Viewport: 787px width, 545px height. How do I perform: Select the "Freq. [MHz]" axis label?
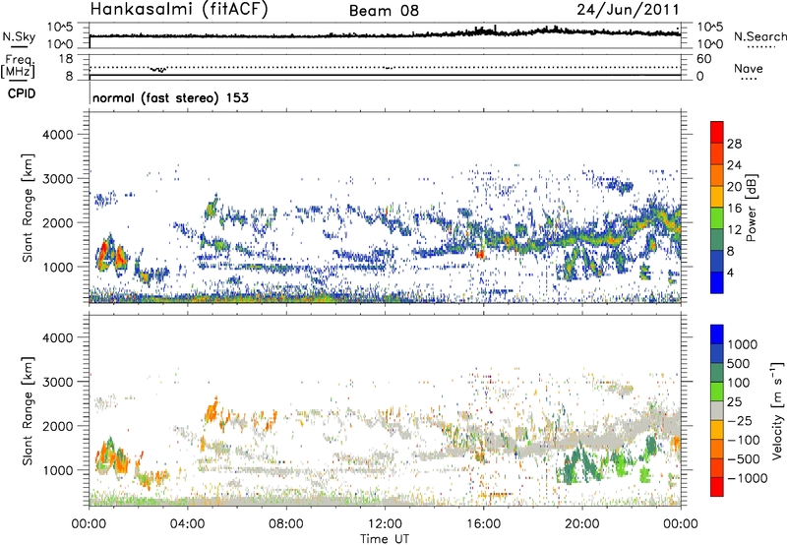pos(18,66)
